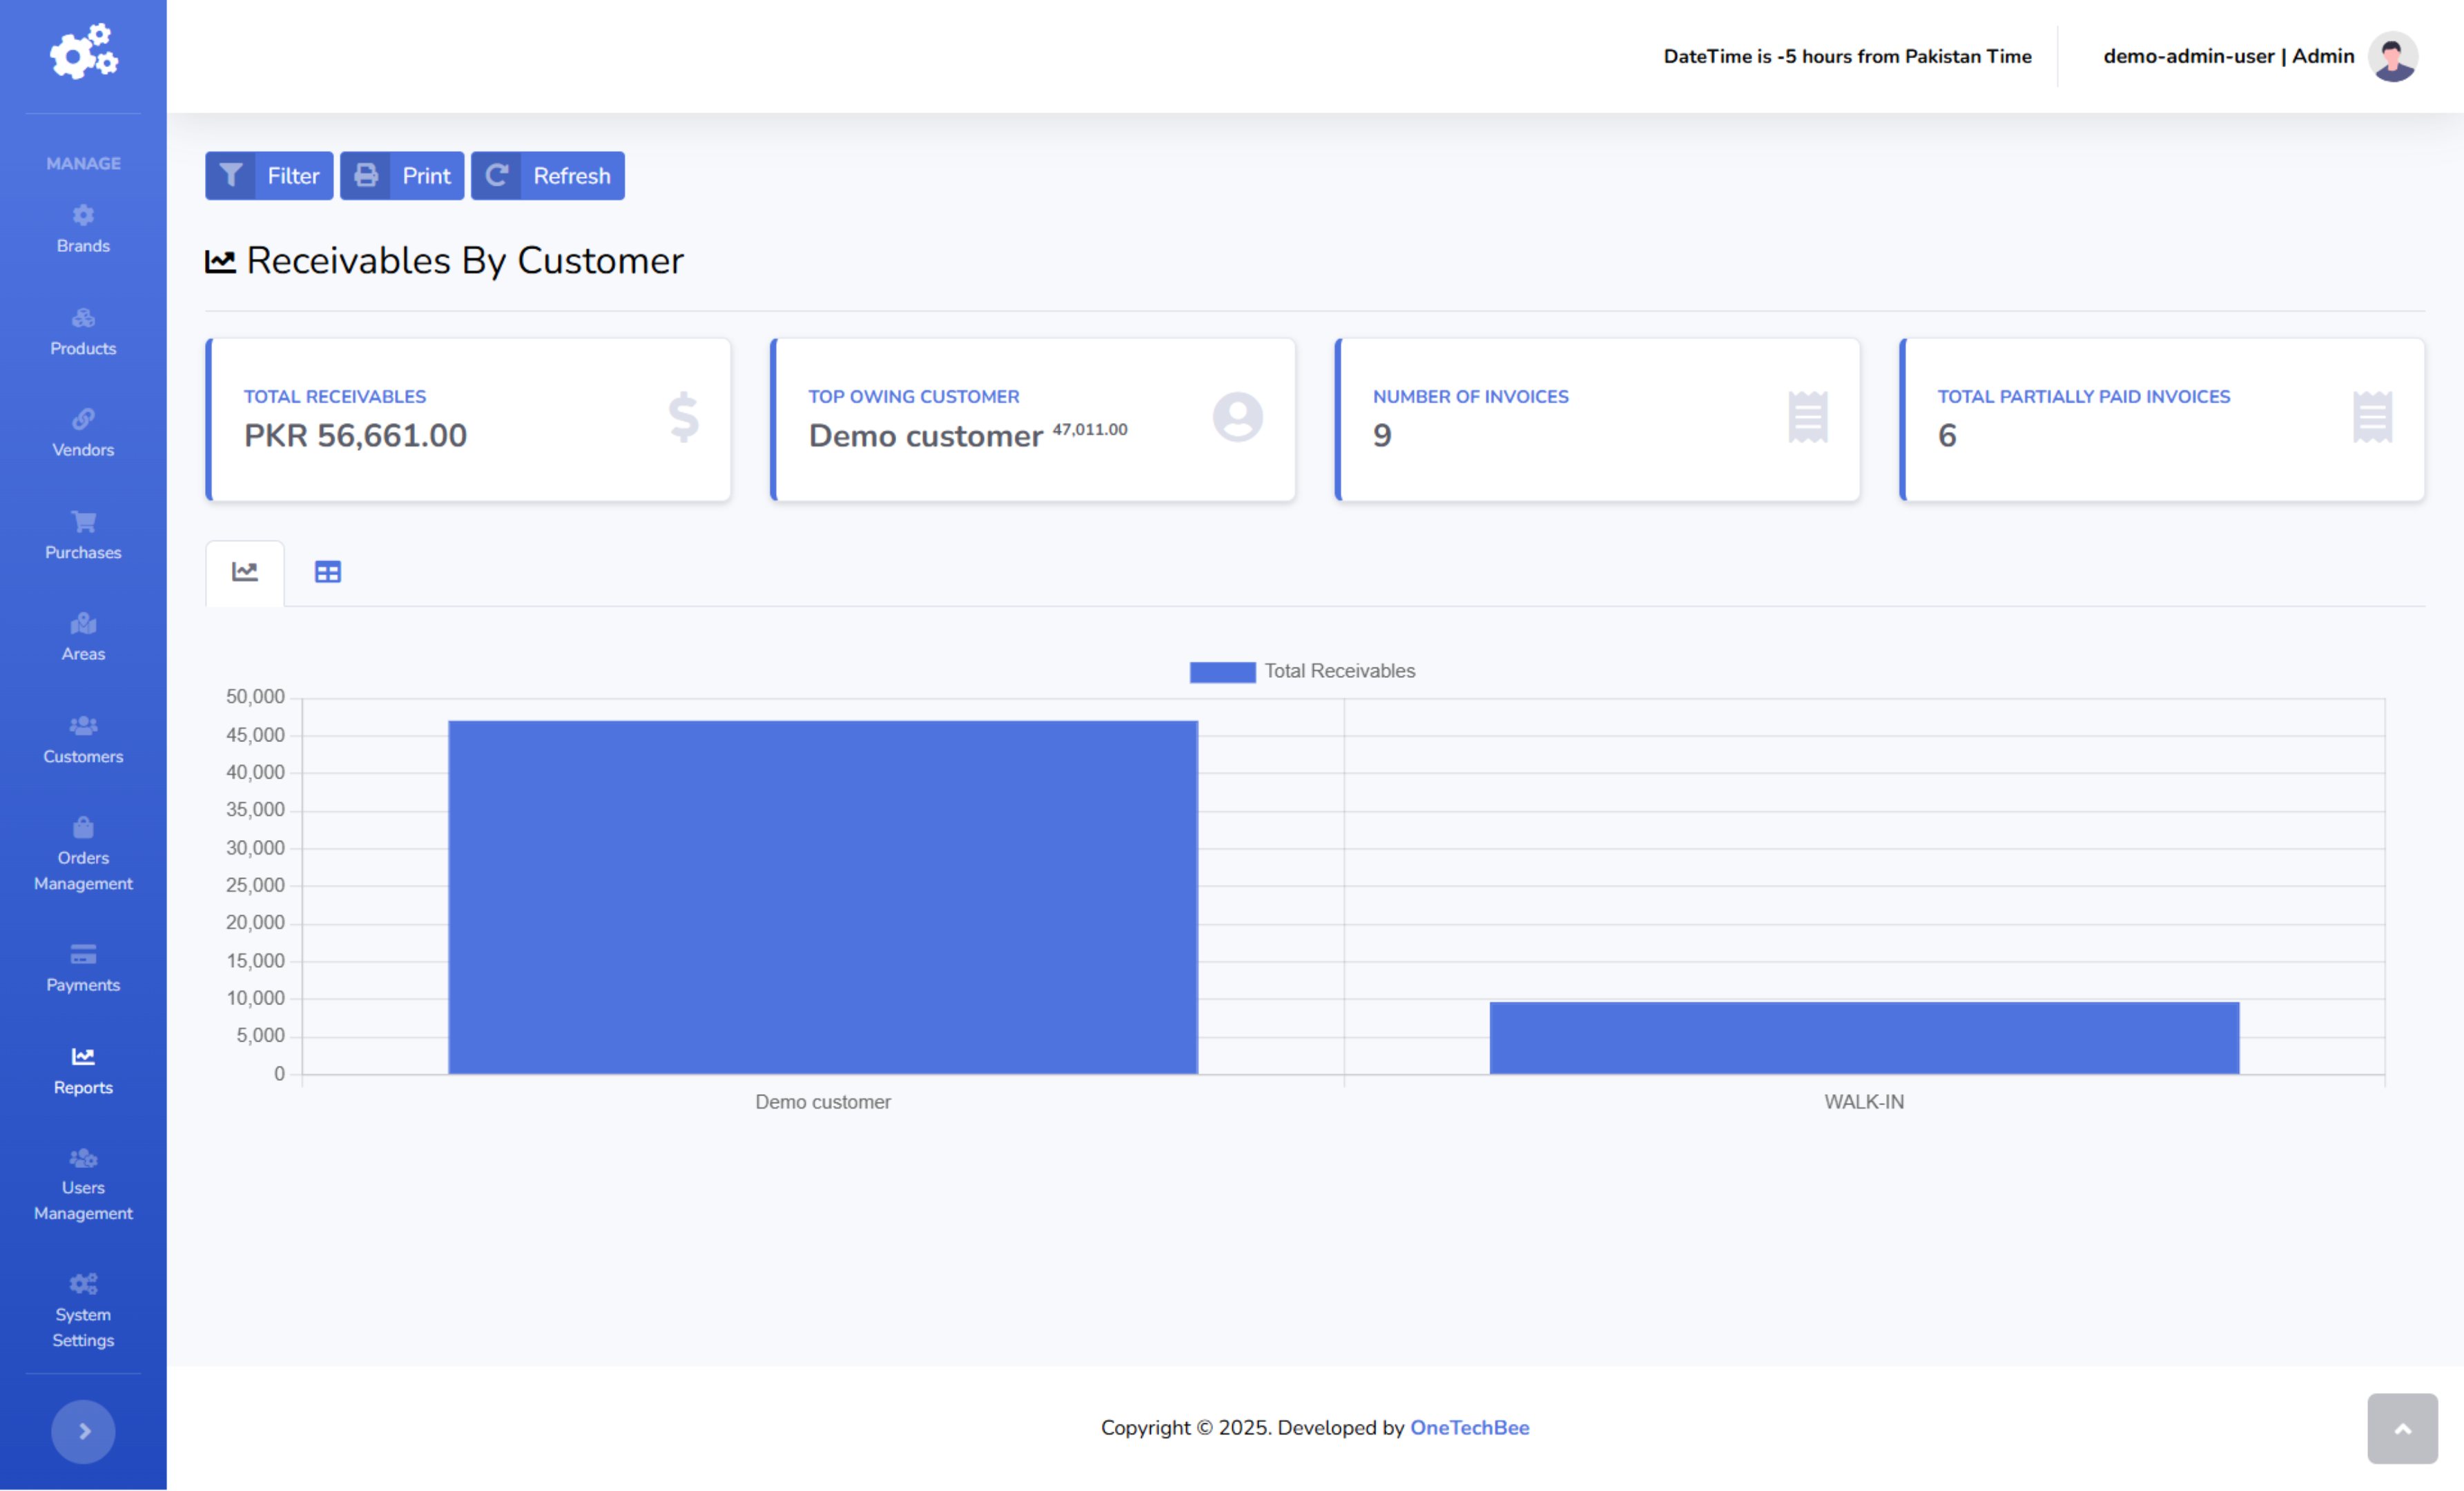Viewport: 2464px width, 1491px height.
Task: Switch to the chart view tab
Action: [x=245, y=572]
